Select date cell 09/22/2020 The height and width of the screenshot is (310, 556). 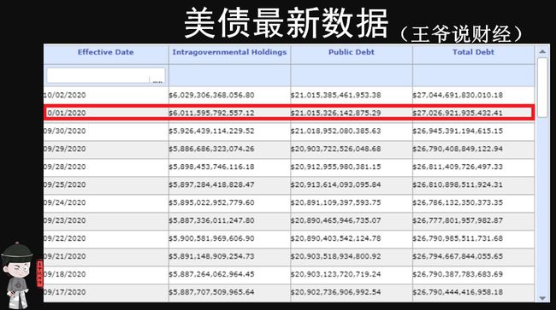65,238
